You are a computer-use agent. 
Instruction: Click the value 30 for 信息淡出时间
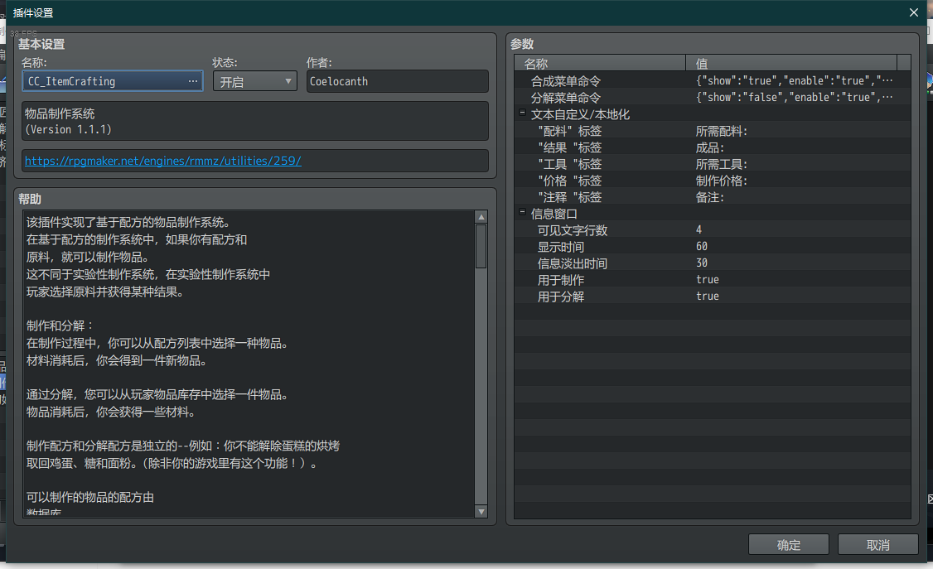702,263
